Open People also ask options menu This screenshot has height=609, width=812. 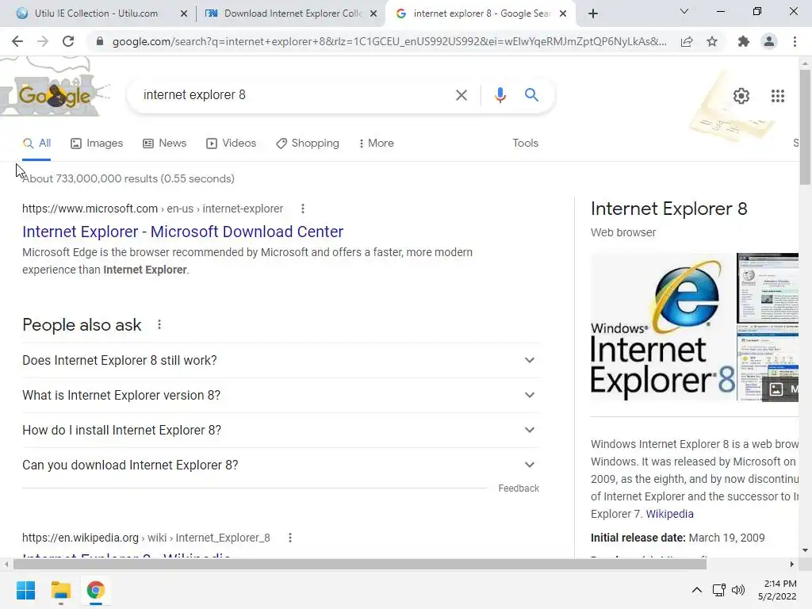coord(159,324)
